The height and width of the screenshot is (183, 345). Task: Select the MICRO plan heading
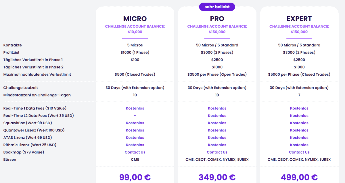tap(135, 19)
